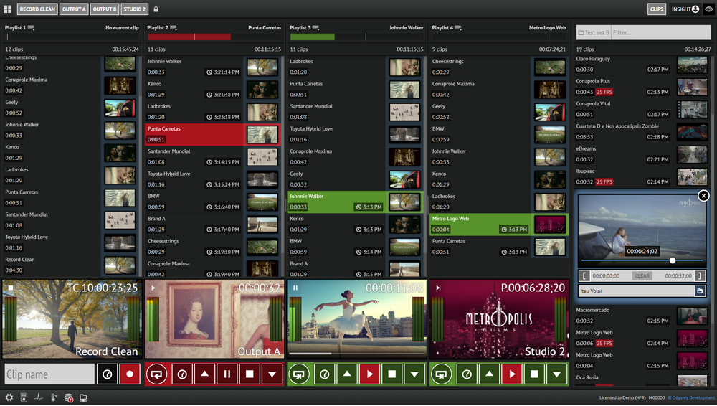Select Macromercado clip in clips list
The height and width of the screenshot is (406, 717).
(642, 316)
